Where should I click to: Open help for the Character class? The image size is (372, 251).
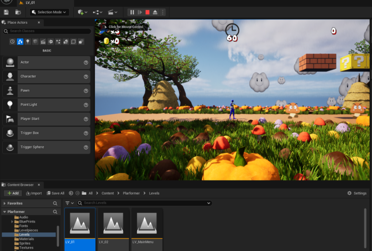pyautogui.click(x=86, y=77)
